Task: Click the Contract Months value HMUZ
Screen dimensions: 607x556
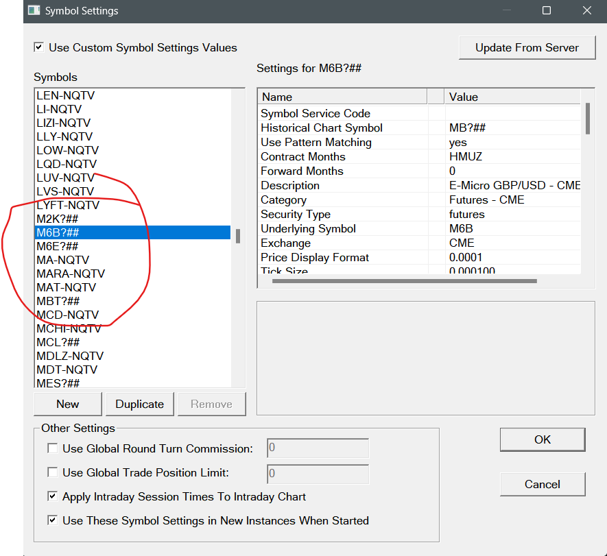Action: pos(466,157)
